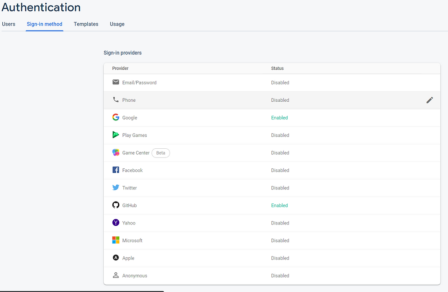Click the Disabled status for Email/Password
The height and width of the screenshot is (292, 448).
[x=280, y=83]
